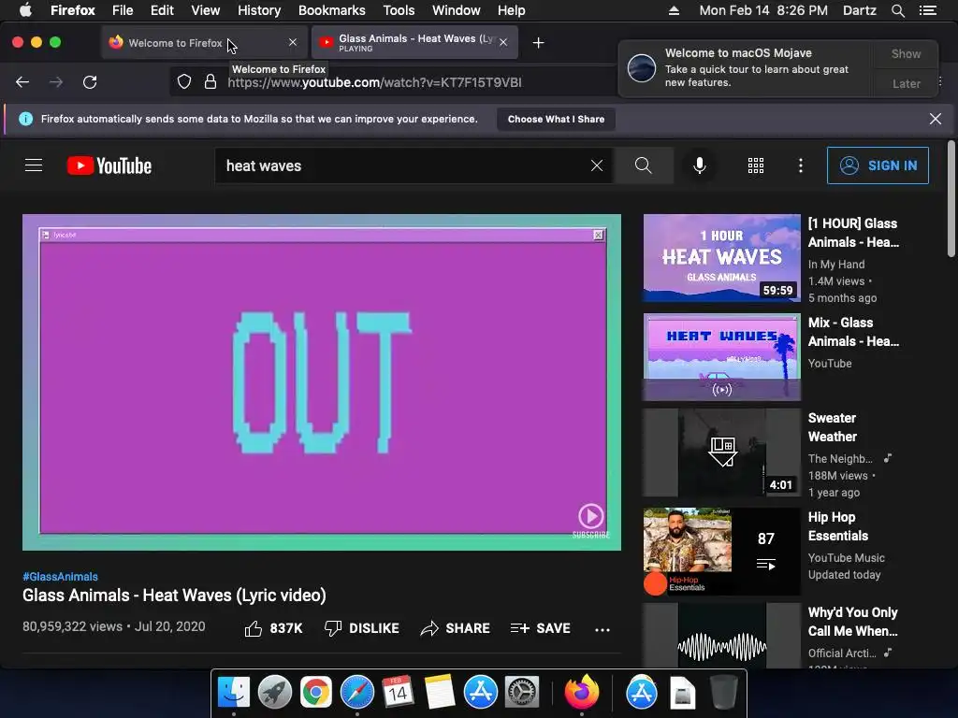Go back with browser back arrow
The width and height of the screenshot is (958, 718).
(x=22, y=82)
